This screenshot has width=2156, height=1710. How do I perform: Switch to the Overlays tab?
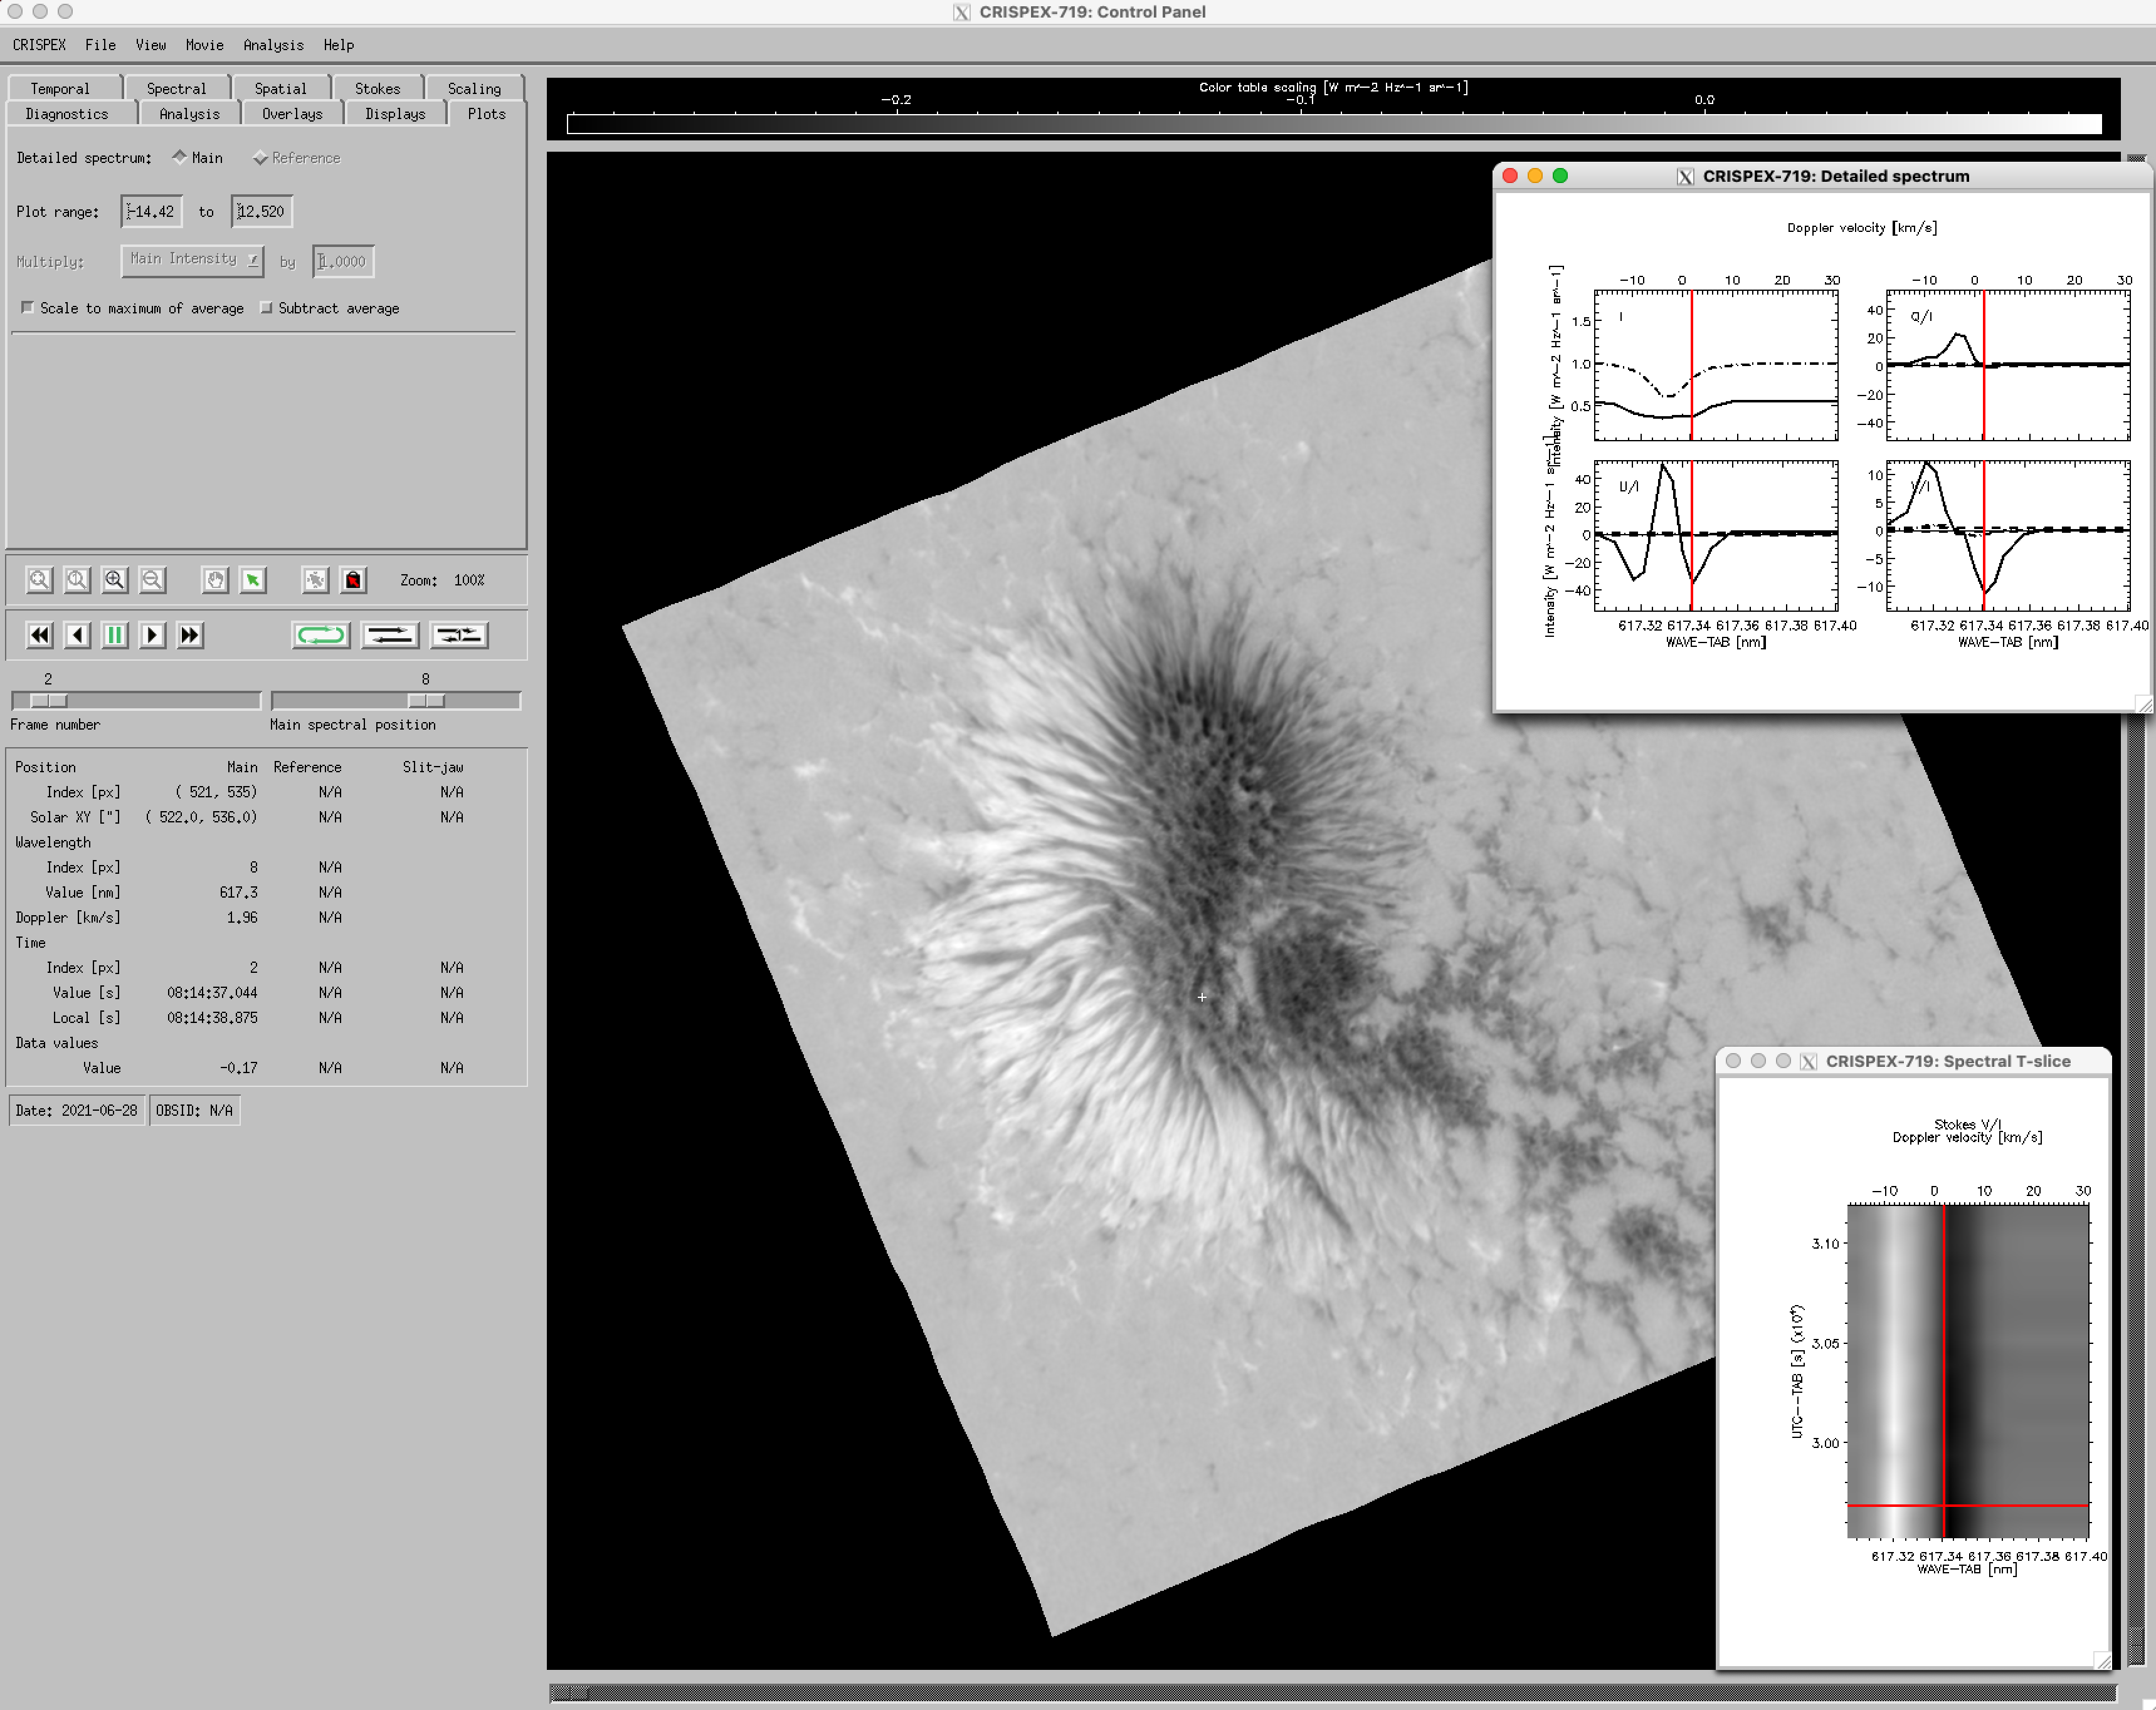292,114
